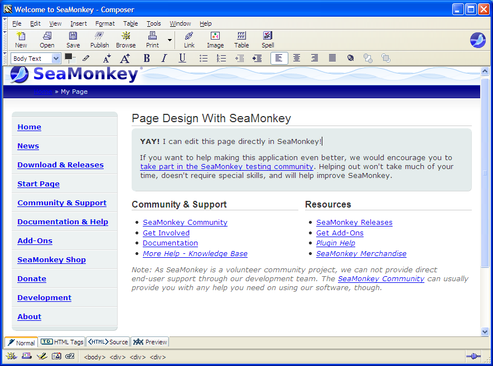Toggle Bold formatting

147,58
